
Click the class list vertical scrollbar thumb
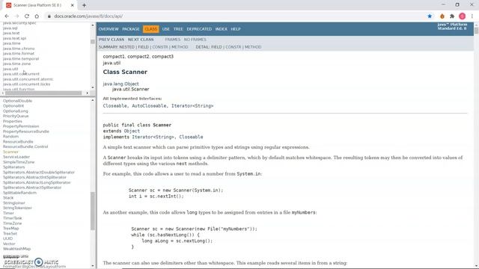(93, 211)
